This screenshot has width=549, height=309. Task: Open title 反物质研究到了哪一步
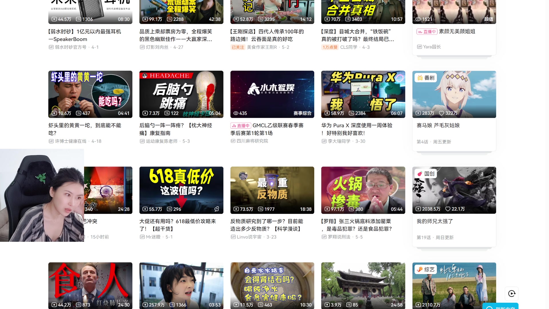267,225
